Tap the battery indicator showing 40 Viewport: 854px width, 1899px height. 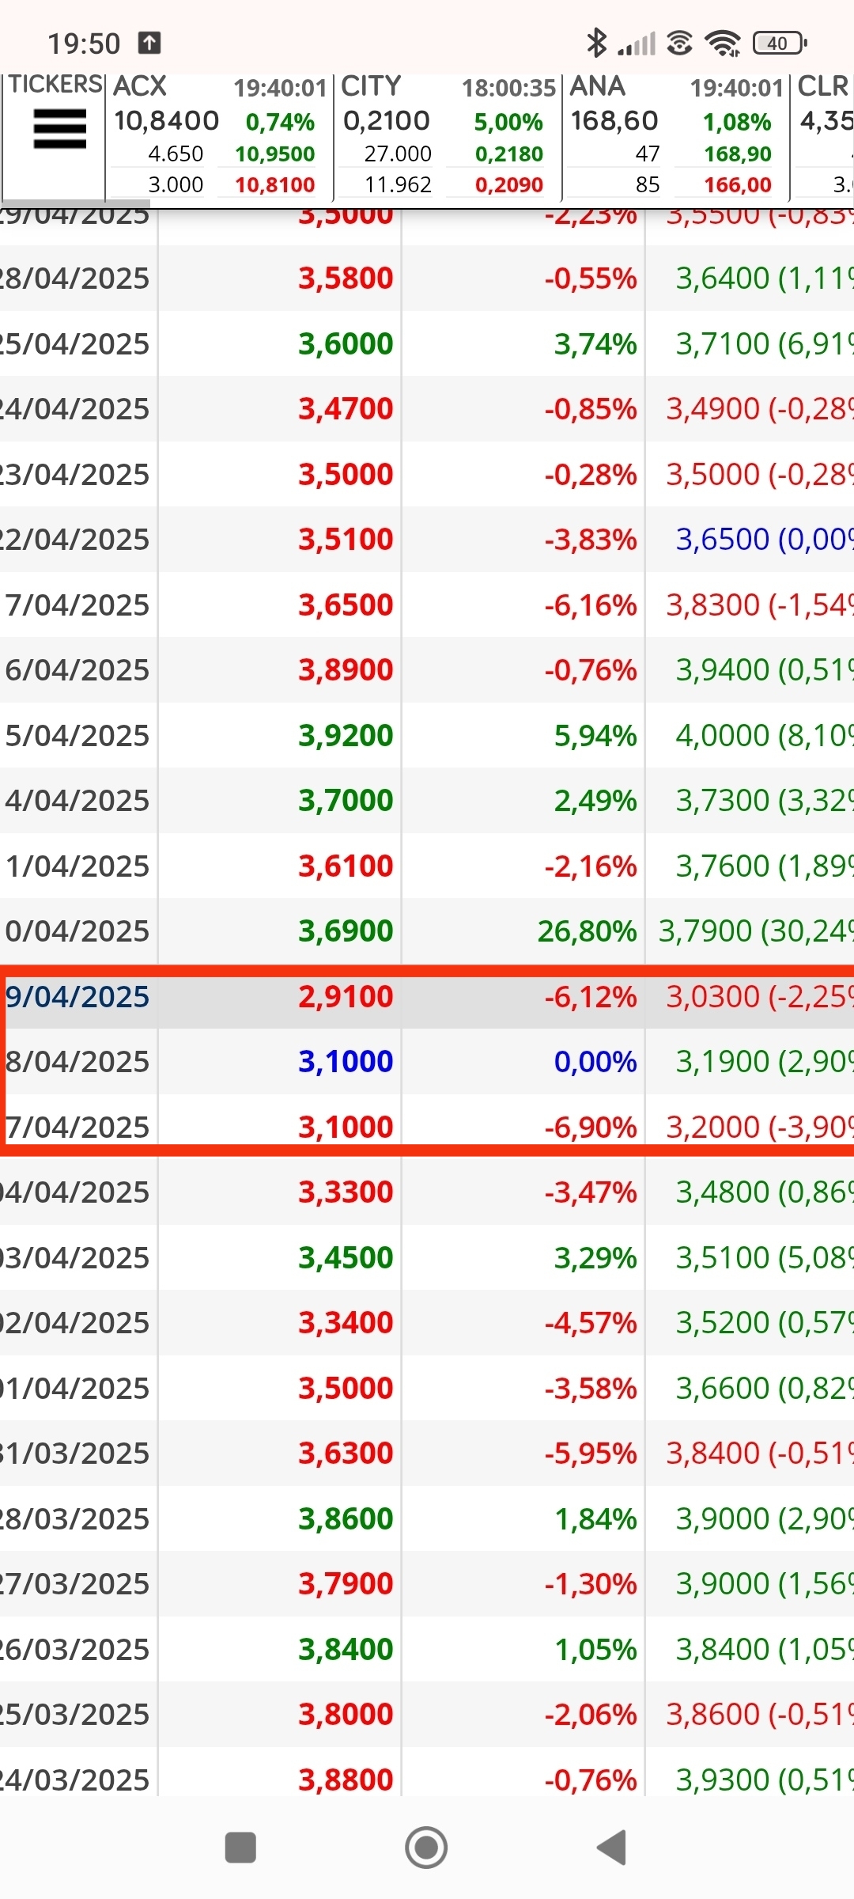(780, 43)
